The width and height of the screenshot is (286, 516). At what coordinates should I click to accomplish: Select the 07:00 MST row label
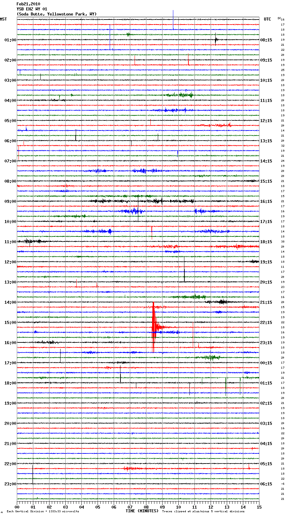click(x=10, y=161)
